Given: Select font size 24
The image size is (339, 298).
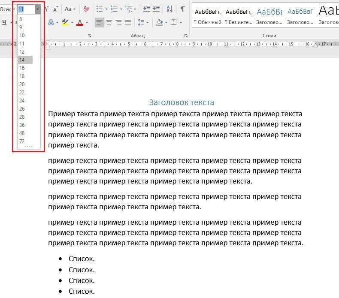Looking at the screenshot, I should pos(29,100).
